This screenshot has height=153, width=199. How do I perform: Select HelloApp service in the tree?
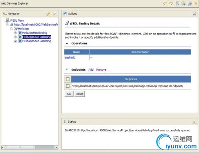[x=24, y=29]
